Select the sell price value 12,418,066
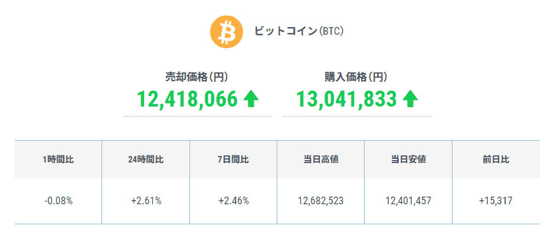Viewport: 554px width, 239px height. click(x=187, y=99)
